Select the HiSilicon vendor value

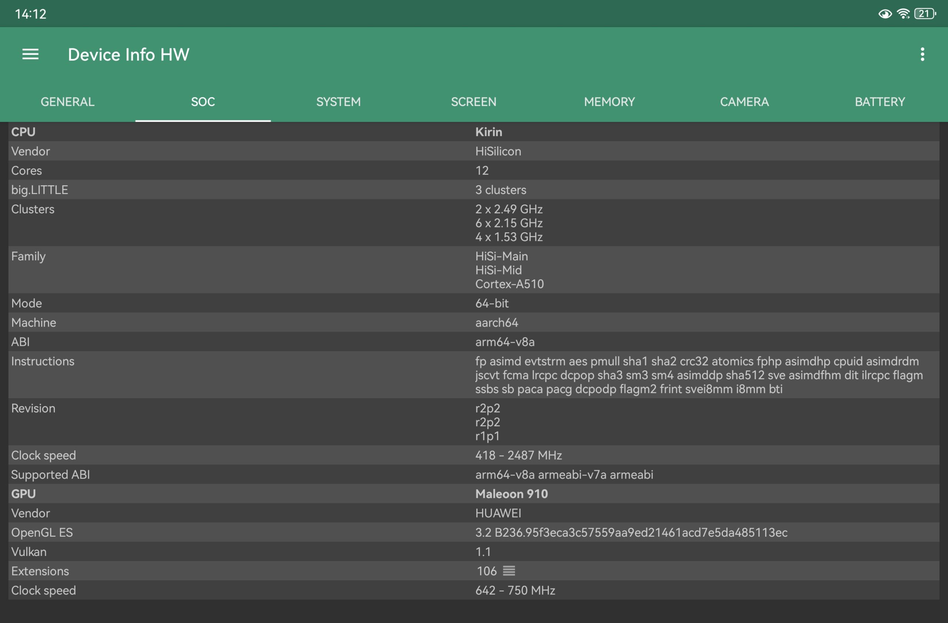[x=498, y=151]
